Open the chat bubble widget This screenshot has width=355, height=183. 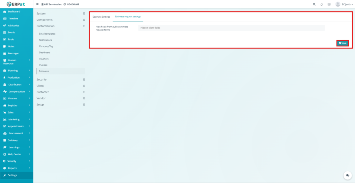pyautogui.click(x=347, y=175)
